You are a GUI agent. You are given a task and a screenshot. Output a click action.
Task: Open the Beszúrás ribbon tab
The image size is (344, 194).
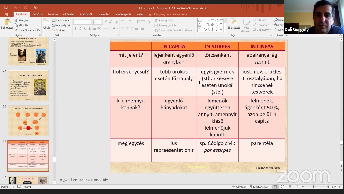click(x=38, y=14)
